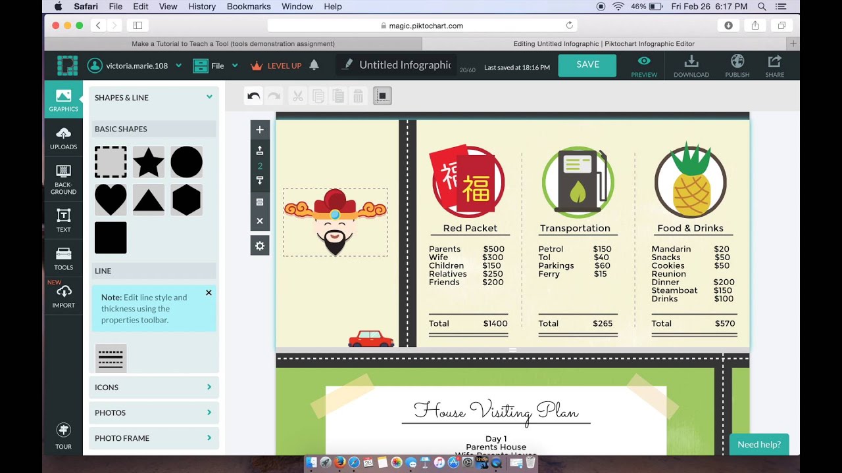Screen dimensions: 842x473
Task: Move block 2 down
Action: [x=260, y=181]
